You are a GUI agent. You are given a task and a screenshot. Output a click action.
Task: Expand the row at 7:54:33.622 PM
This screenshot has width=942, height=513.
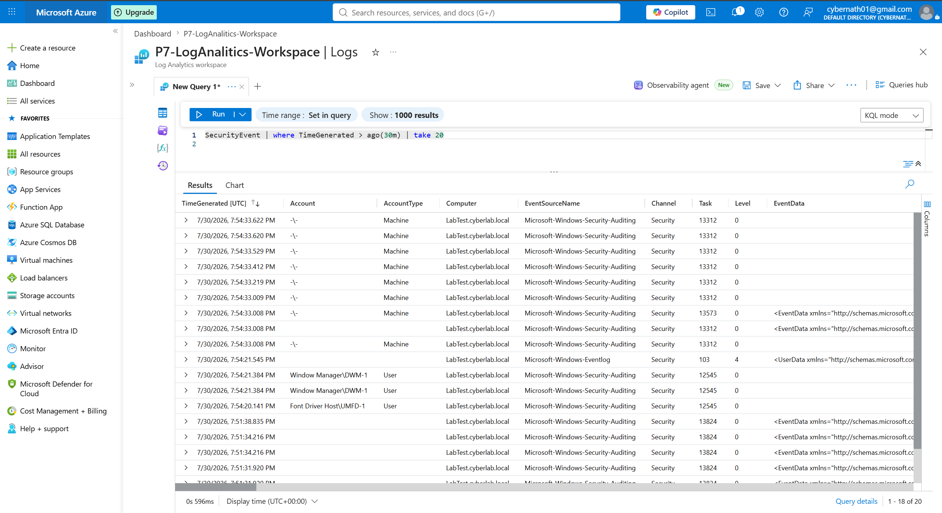[186, 220]
